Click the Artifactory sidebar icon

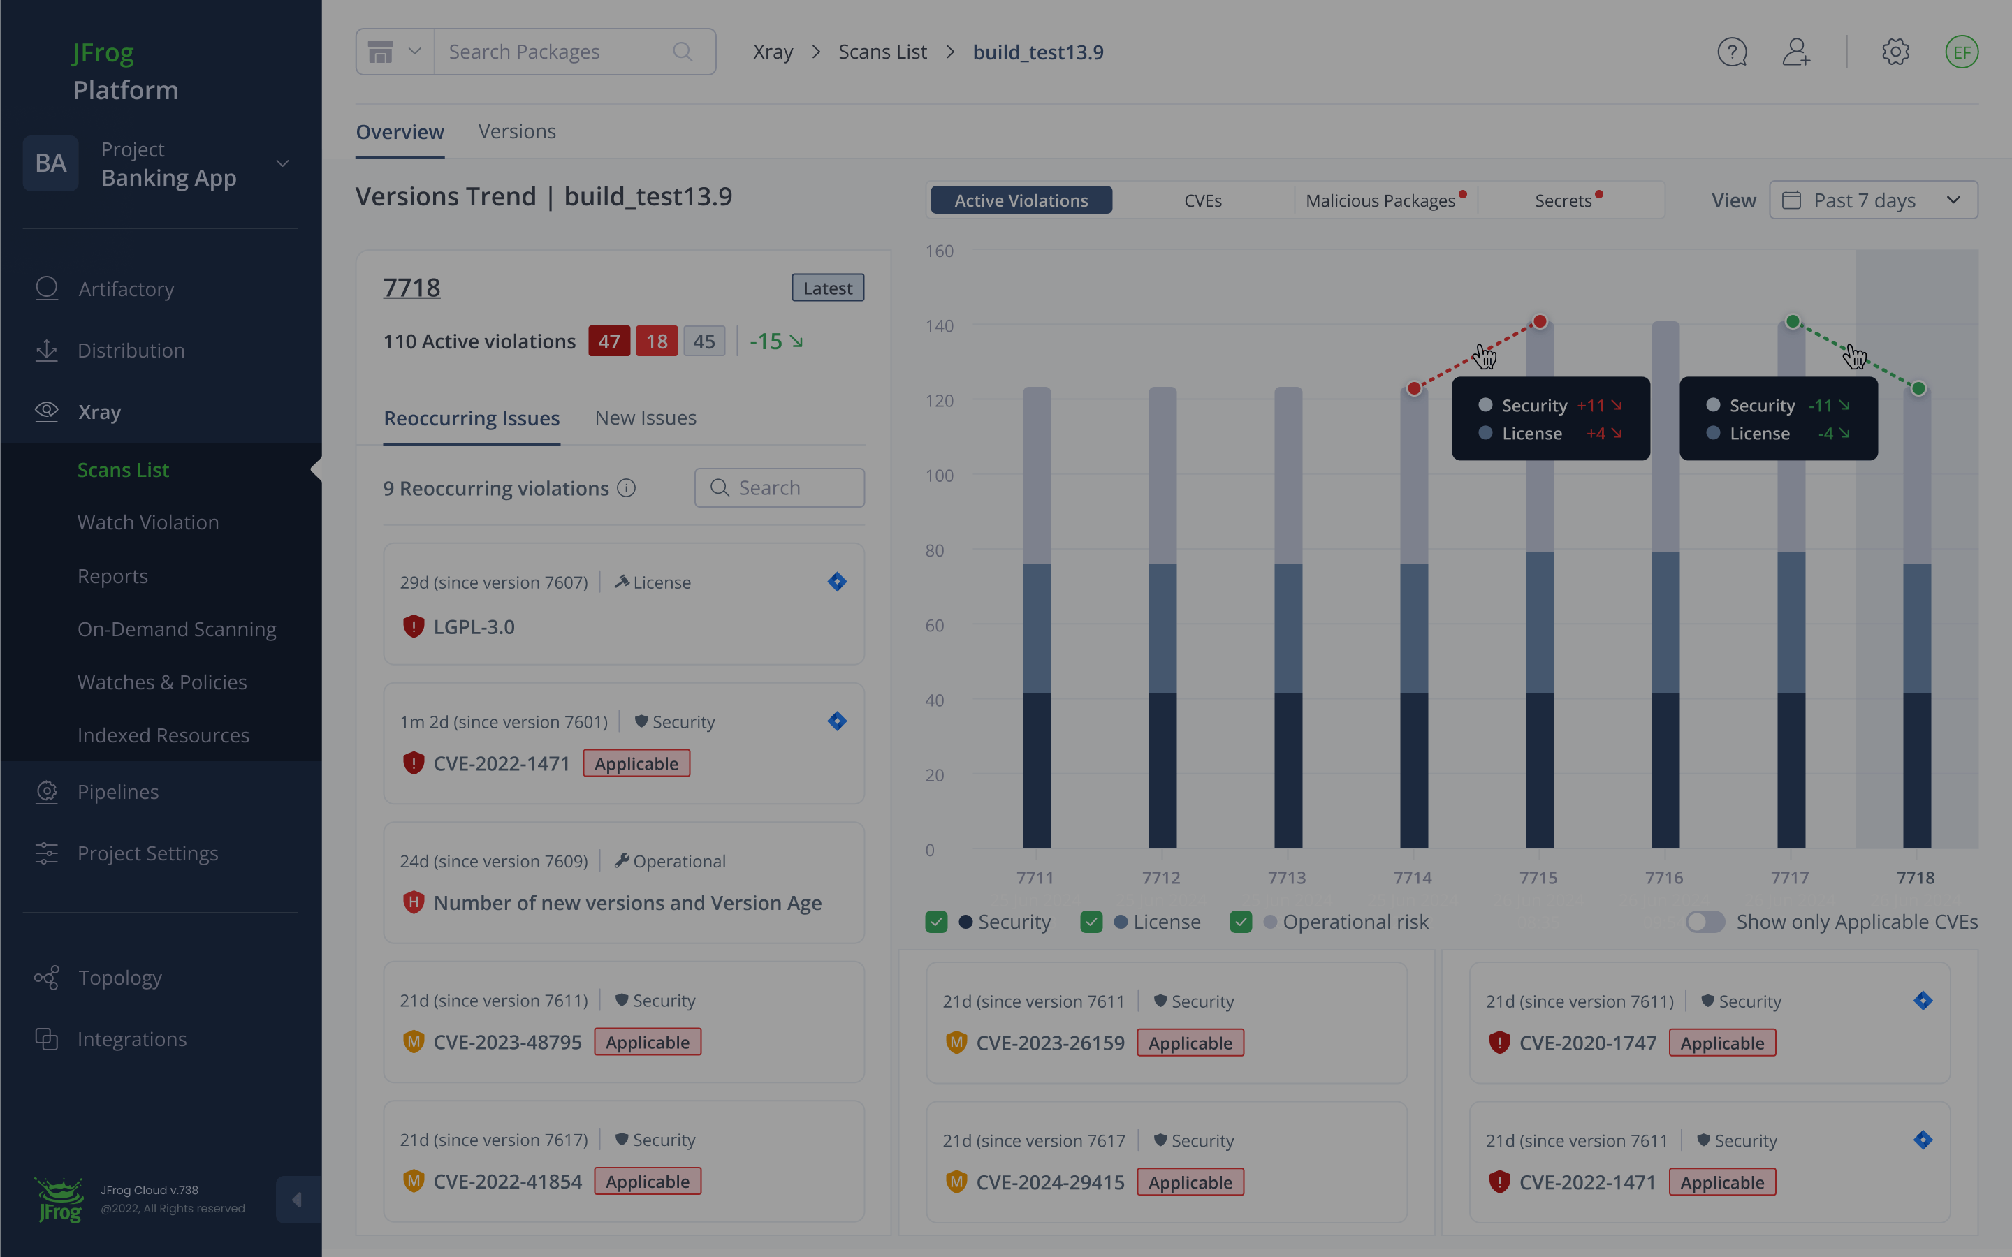[x=47, y=288]
